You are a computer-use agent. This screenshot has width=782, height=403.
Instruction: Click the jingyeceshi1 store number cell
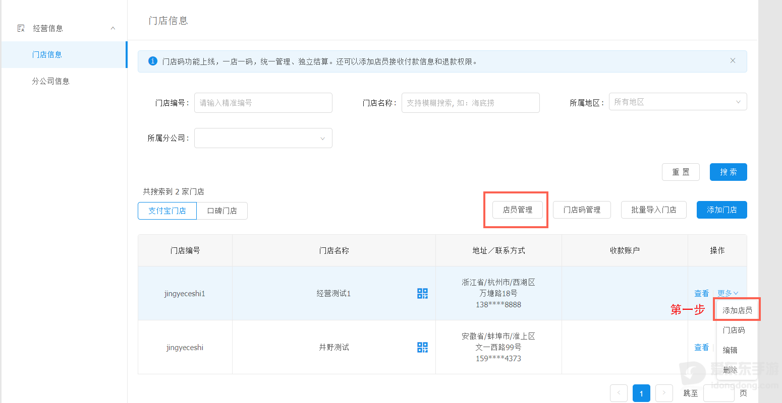tap(185, 294)
